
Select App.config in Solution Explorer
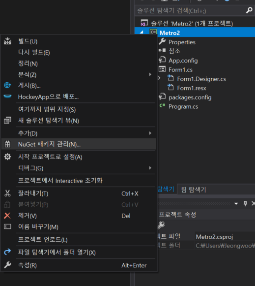[183, 61]
